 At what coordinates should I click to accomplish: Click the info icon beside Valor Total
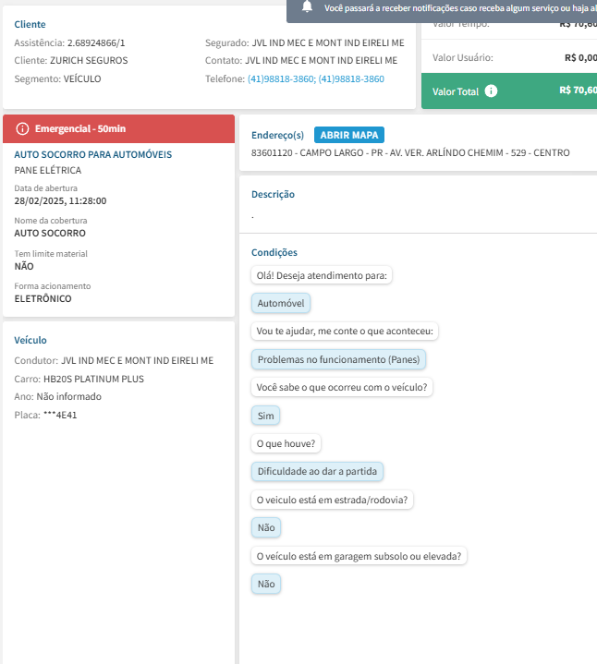491,91
